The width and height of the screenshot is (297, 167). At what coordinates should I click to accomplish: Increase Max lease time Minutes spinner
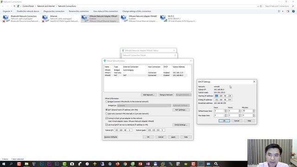[254, 115]
